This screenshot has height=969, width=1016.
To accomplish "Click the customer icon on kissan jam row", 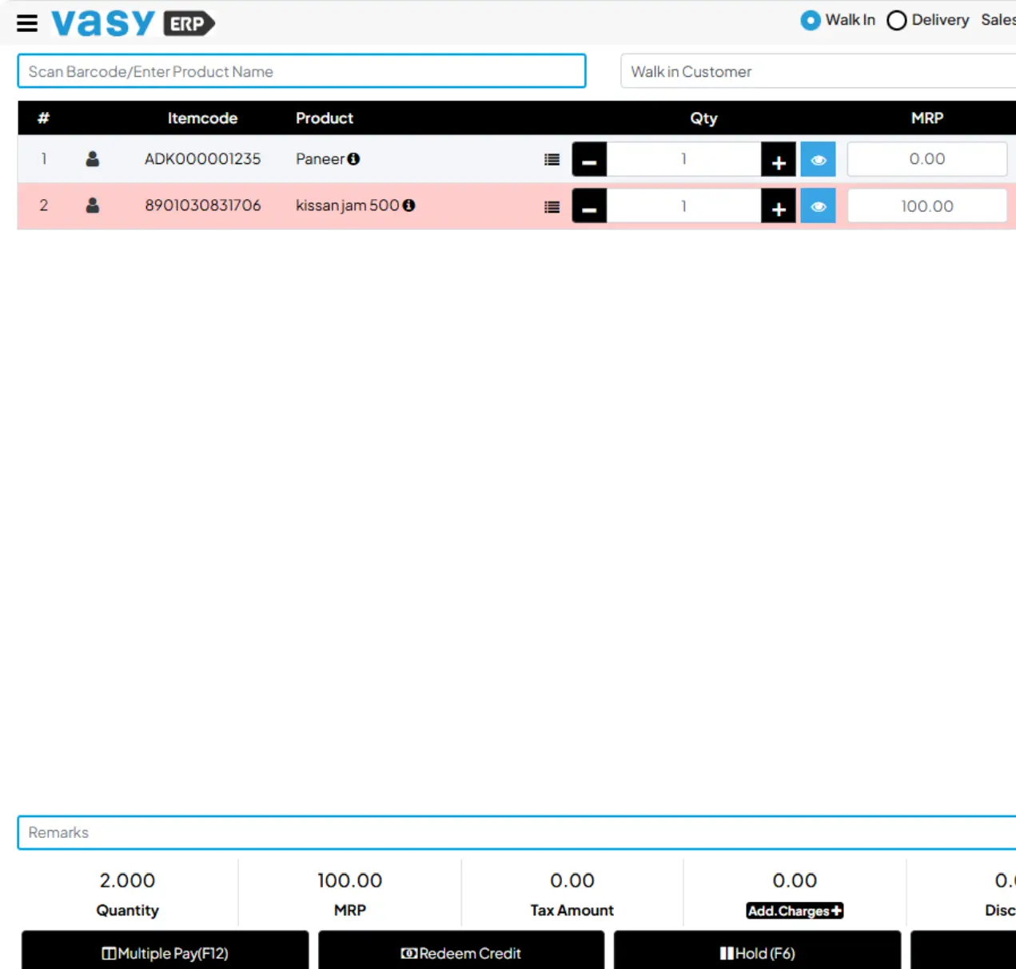I will click(x=92, y=205).
